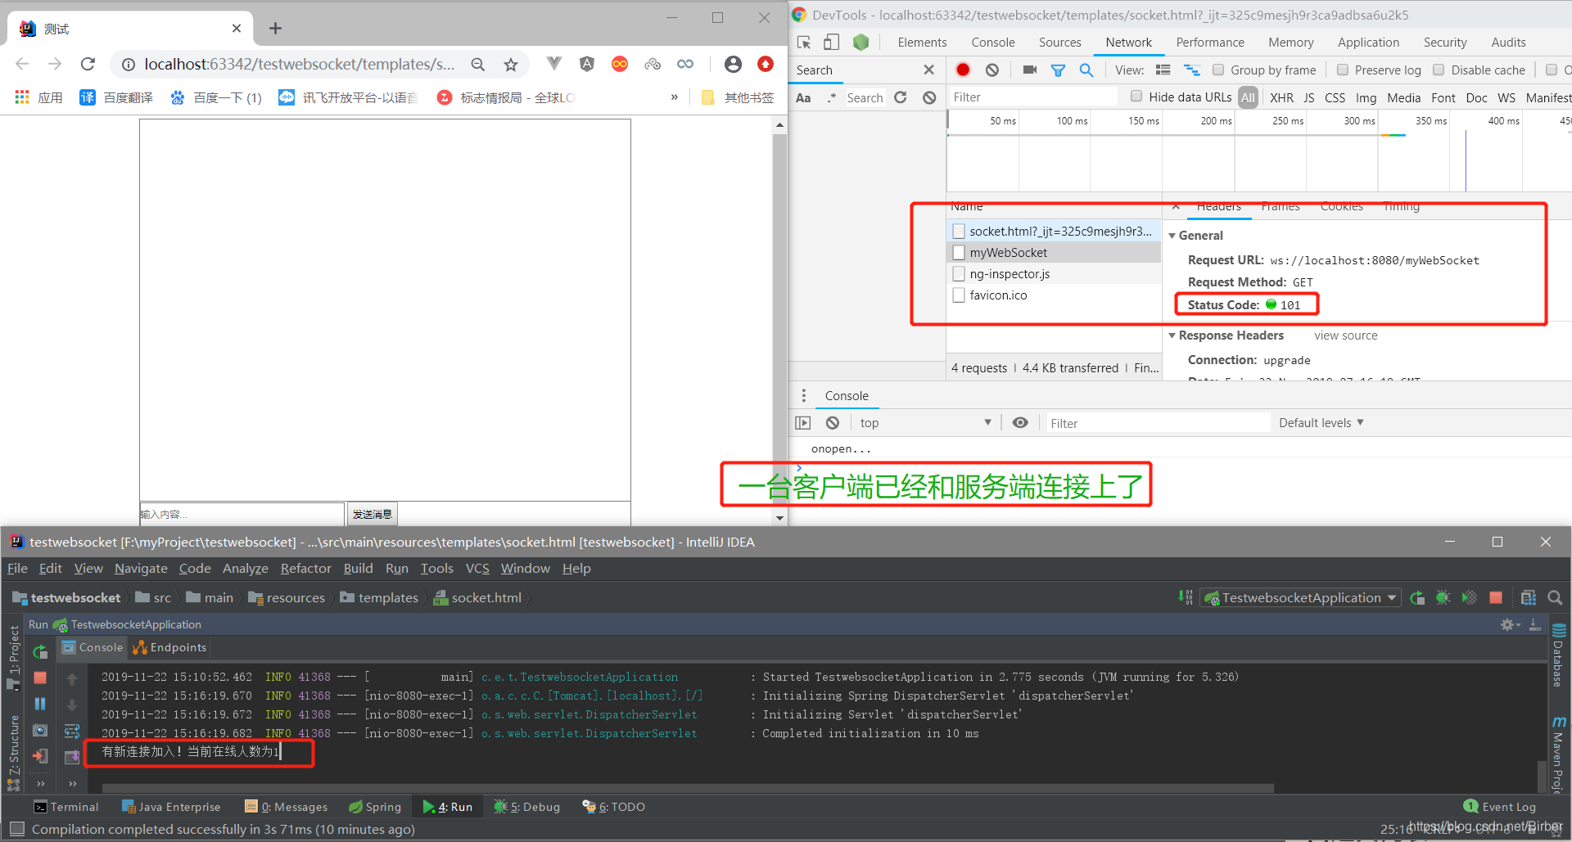Filter network requests by WS

click(1506, 97)
